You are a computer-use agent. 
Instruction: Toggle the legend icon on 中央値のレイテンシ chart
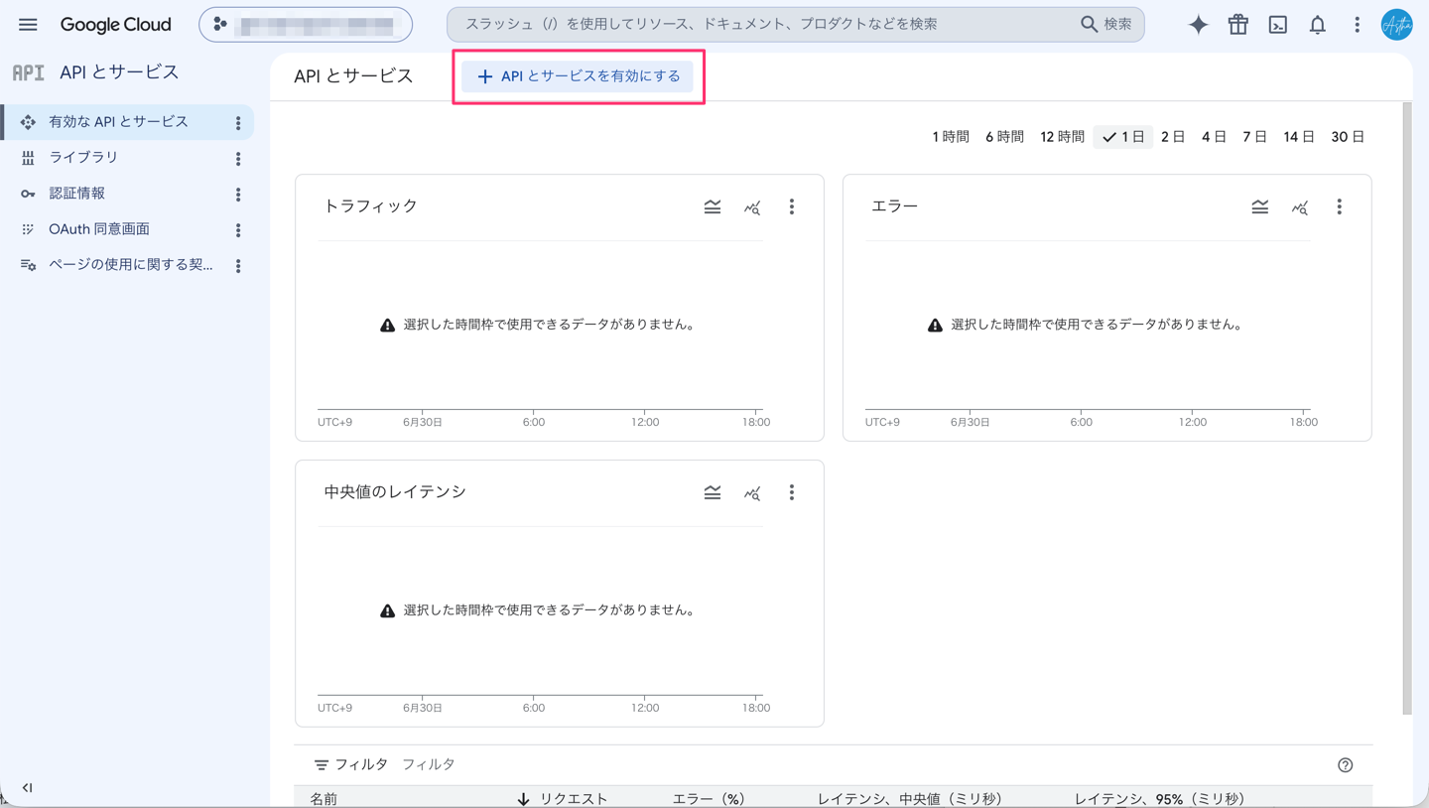pos(713,492)
